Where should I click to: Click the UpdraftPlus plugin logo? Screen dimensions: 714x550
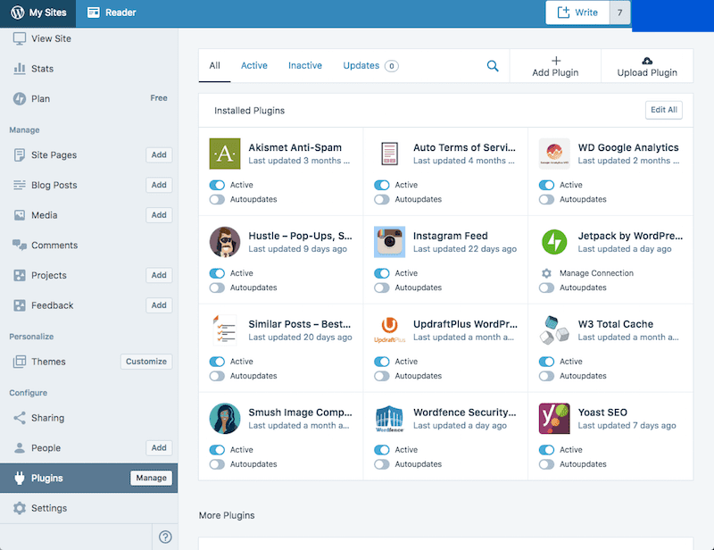[x=389, y=330]
